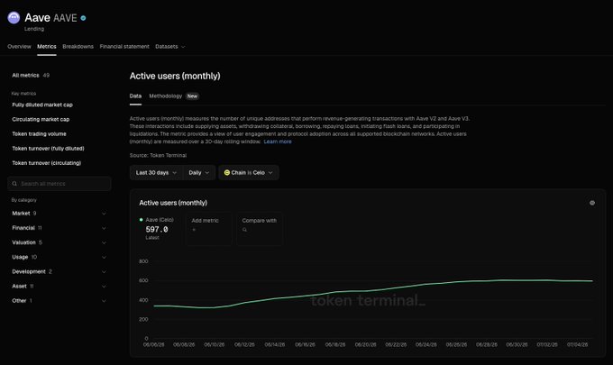Expand the Valuation category
Image resolution: width=613 pixels, height=365 pixels.
pyautogui.click(x=59, y=242)
